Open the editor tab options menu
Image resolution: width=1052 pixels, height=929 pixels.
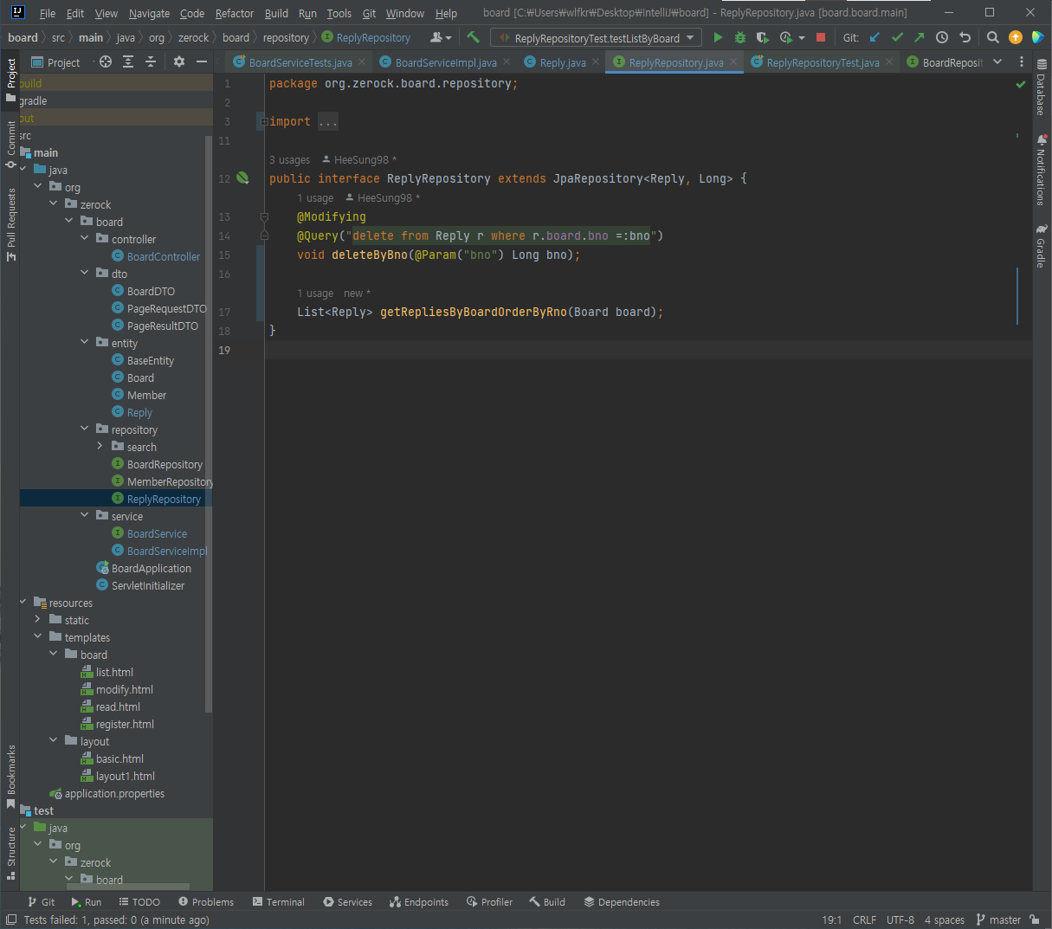tap(1022, 61)
